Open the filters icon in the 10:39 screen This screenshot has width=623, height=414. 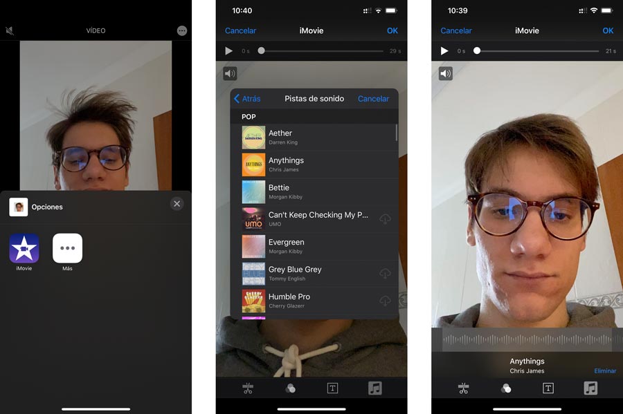coord(506,388)
